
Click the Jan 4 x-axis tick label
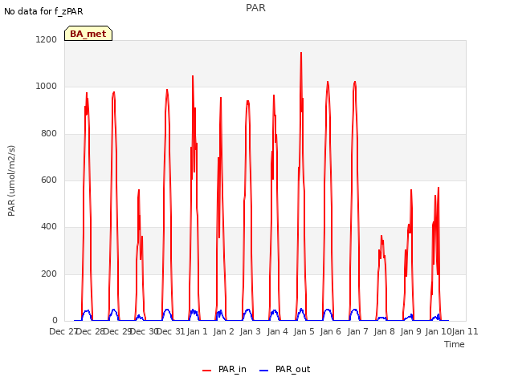point(278,331)
